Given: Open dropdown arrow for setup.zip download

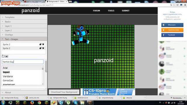Looking at the screenshot, I should (x=145, y=98).
